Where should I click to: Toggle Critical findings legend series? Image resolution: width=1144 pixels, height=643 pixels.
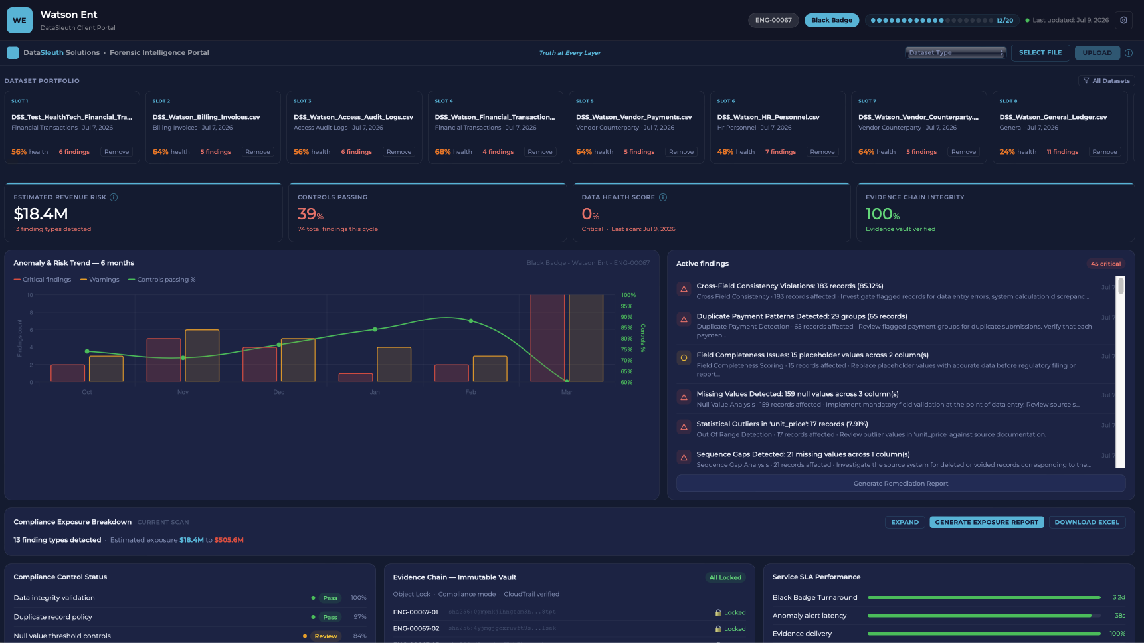coord(43,280)
